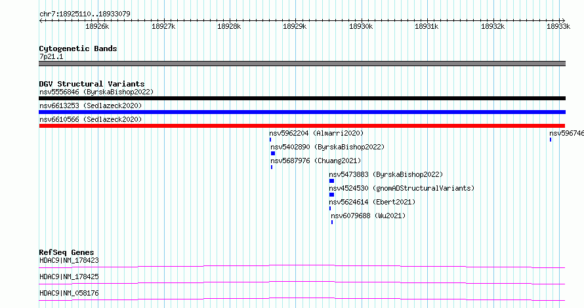
Task: Open HDAC9|NM_178423 gene label
Action: click(x=69, y=260)
